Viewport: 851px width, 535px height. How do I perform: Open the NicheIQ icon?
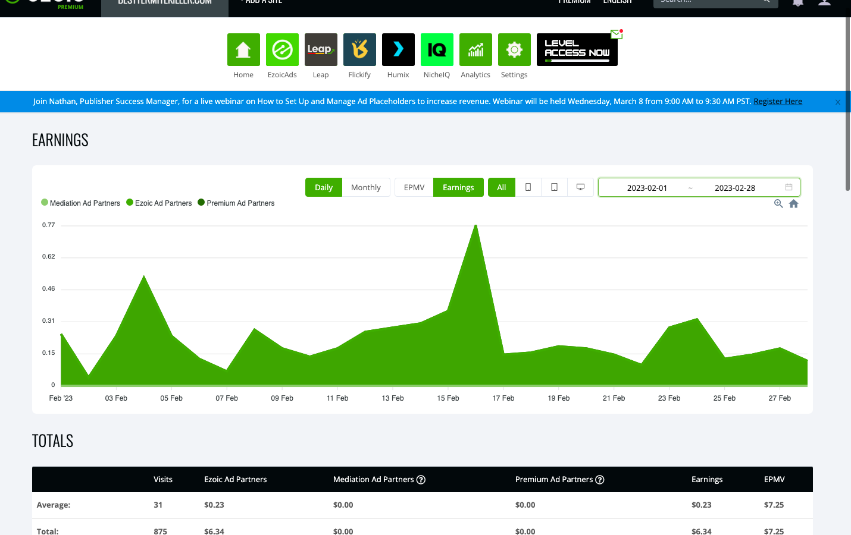pyautogui.click(x=437, y=49)
